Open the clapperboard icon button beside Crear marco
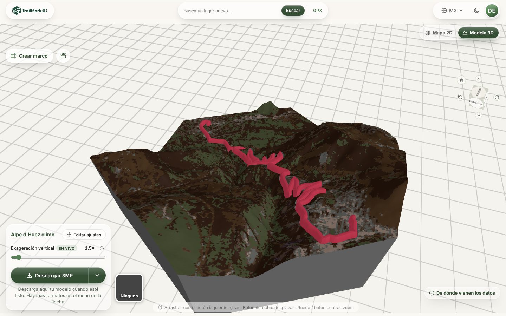Image resolution: width=506 pixels, height=316 pixels. [x=63, y=56]
